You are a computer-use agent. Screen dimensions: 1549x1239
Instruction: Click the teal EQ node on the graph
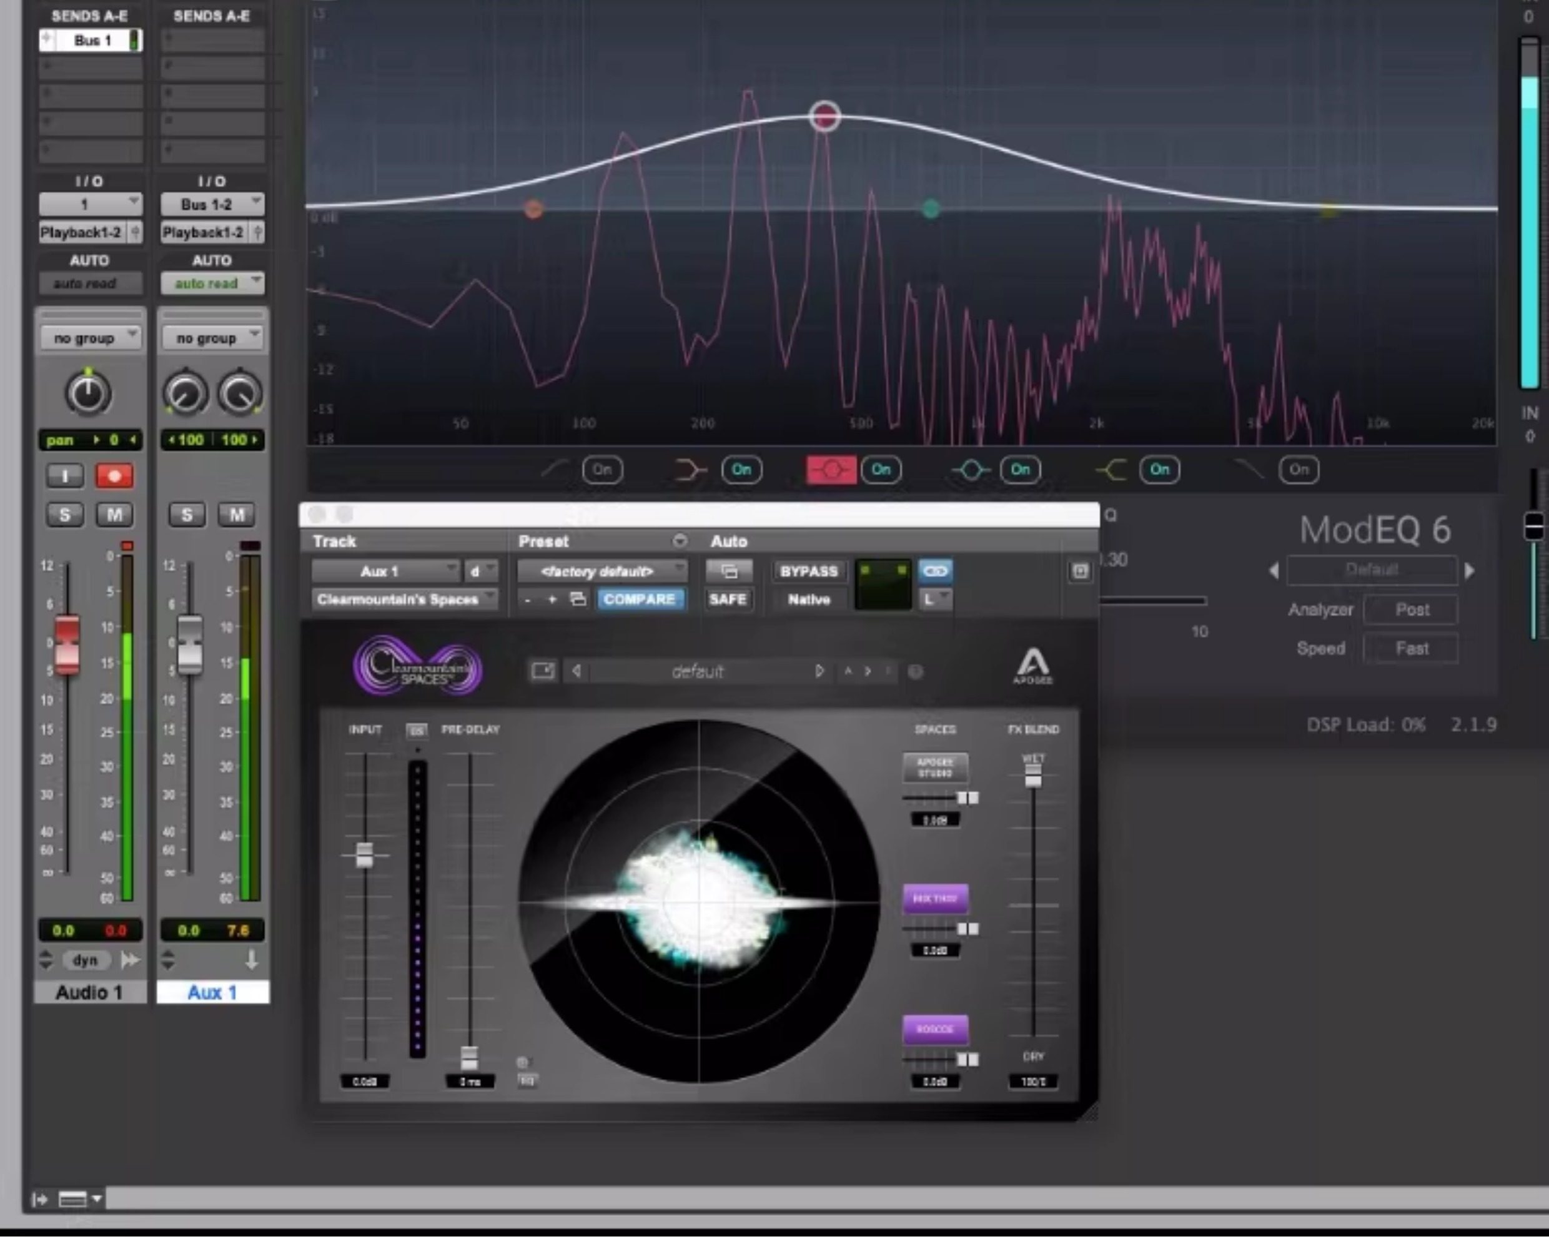coord(931,209)
